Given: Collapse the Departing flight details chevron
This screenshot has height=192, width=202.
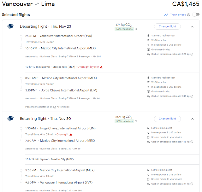Looking at the screenshot, I should point(192,26).
